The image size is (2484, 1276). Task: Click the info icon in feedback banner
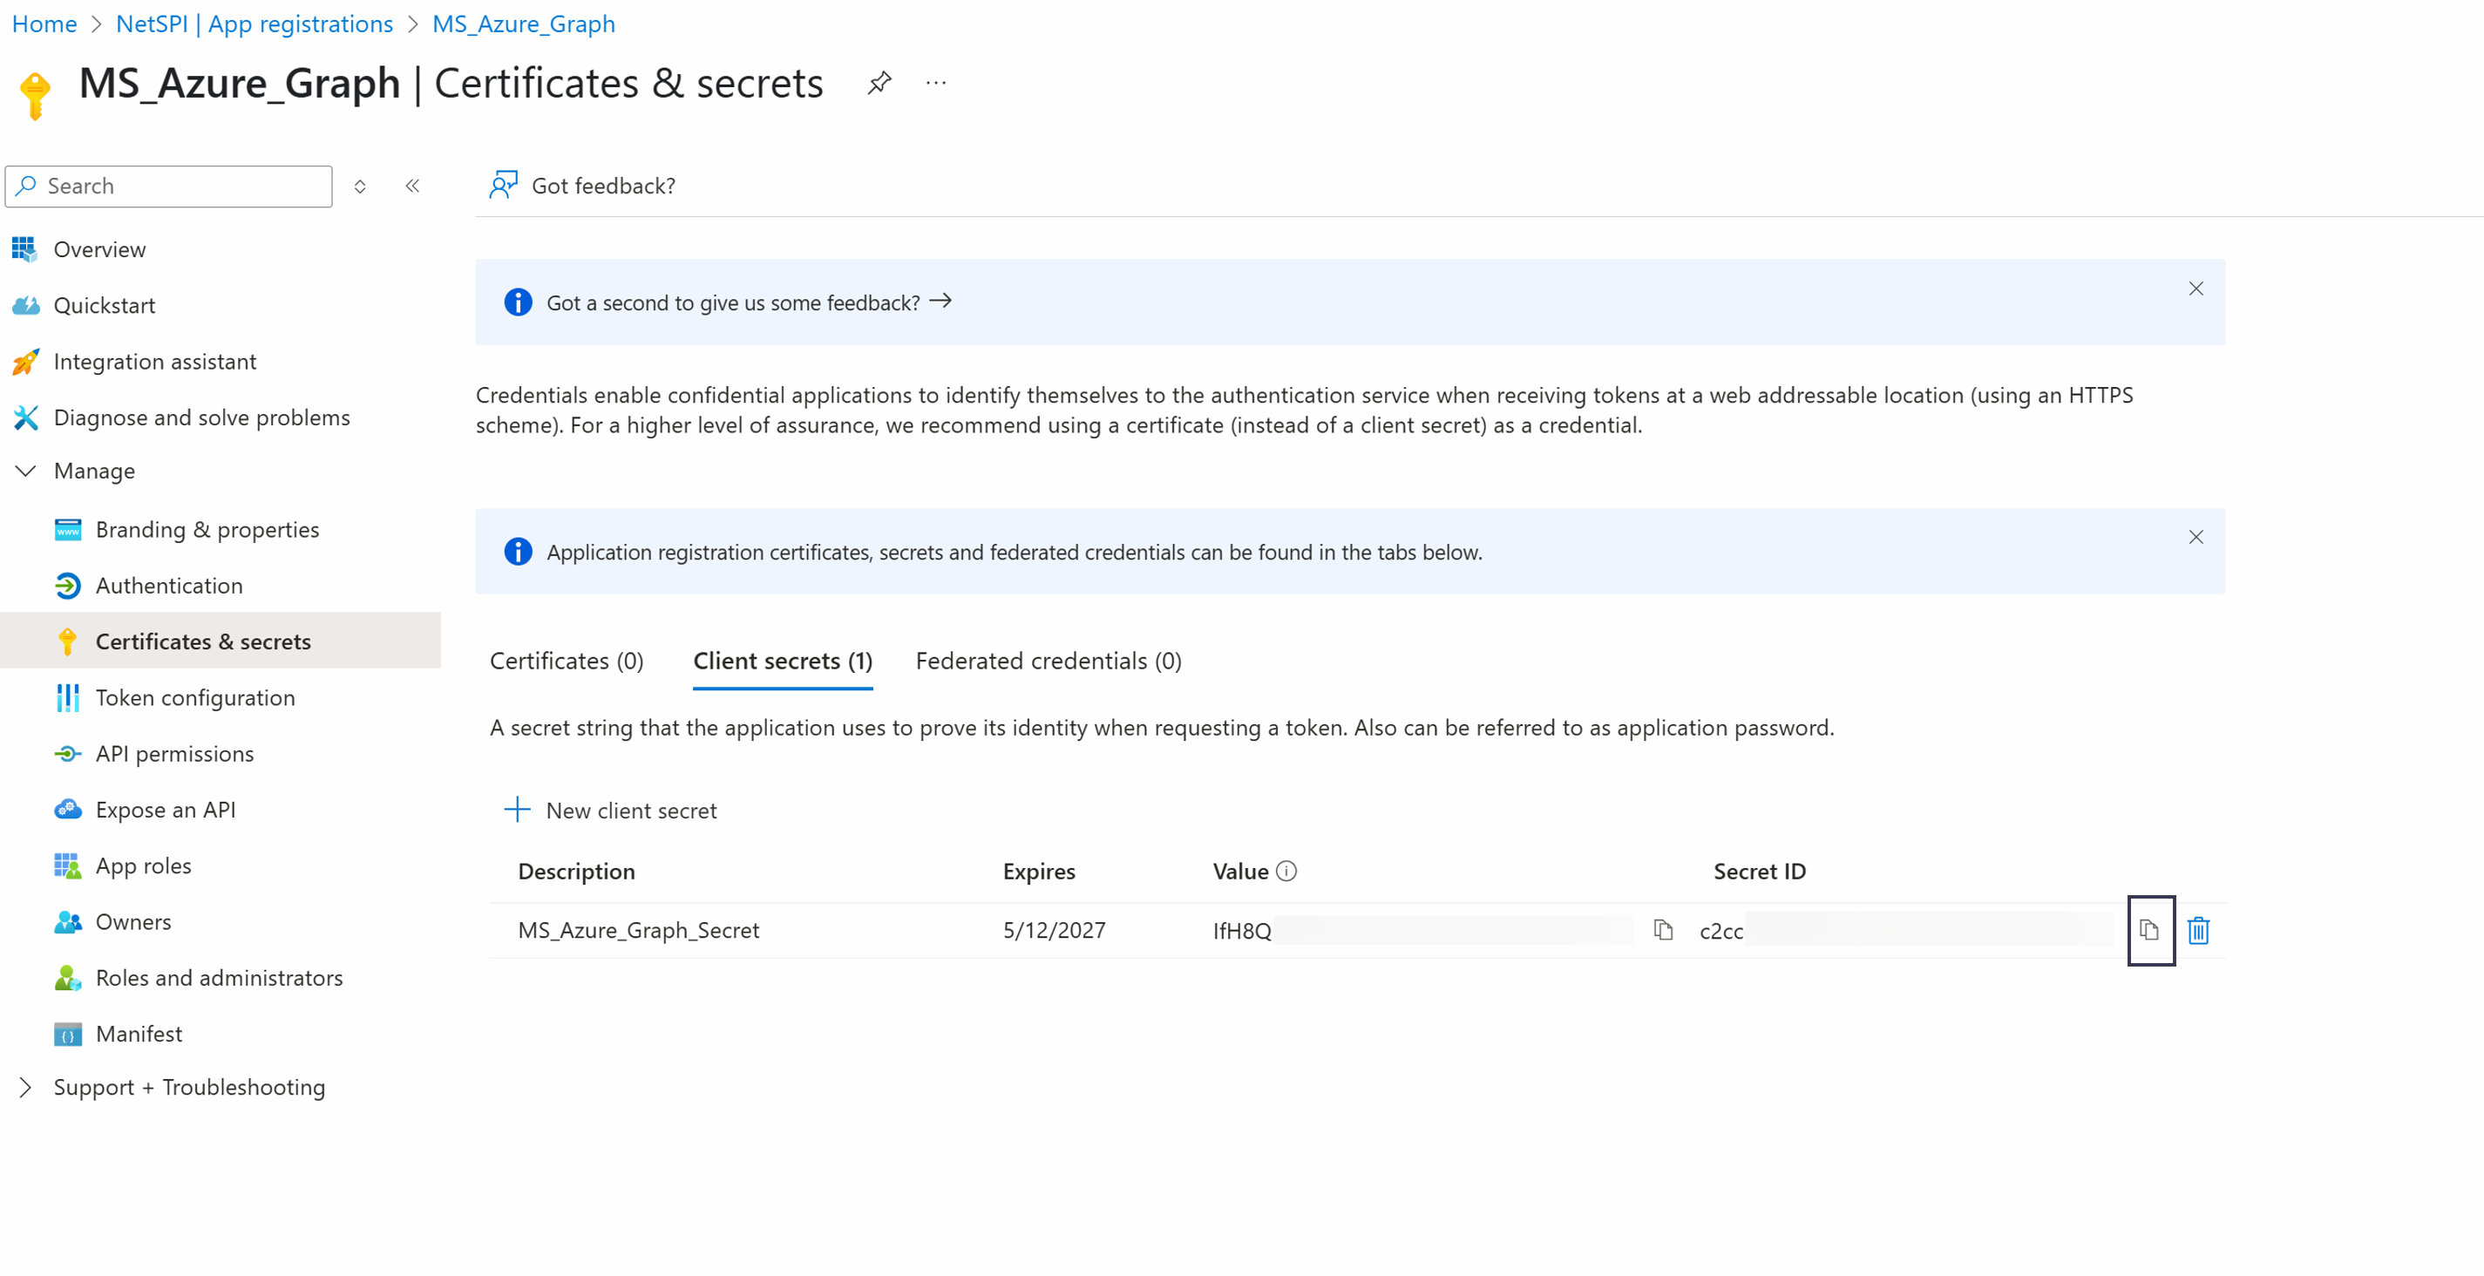tap(518, 302)
